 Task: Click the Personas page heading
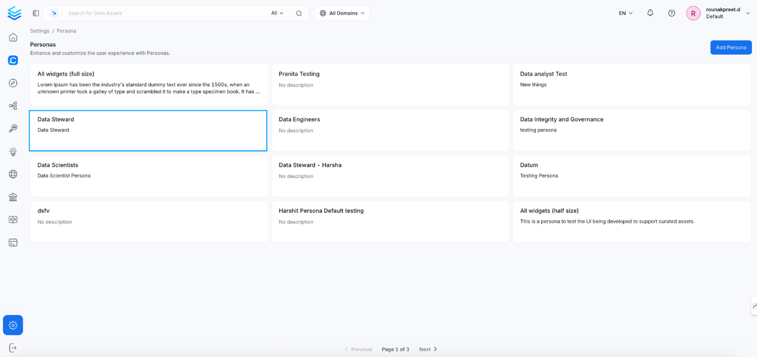[x=43, y=45]
